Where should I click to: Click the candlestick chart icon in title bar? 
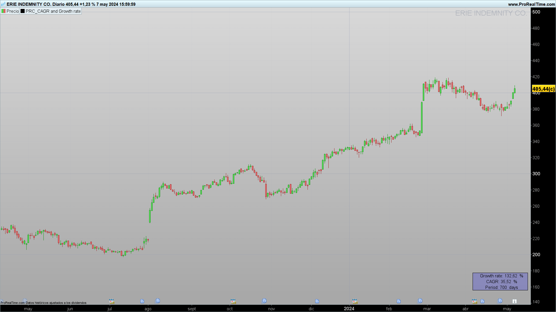3,4
